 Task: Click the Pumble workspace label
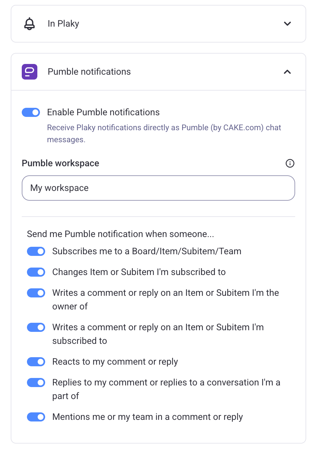[60, 163]
